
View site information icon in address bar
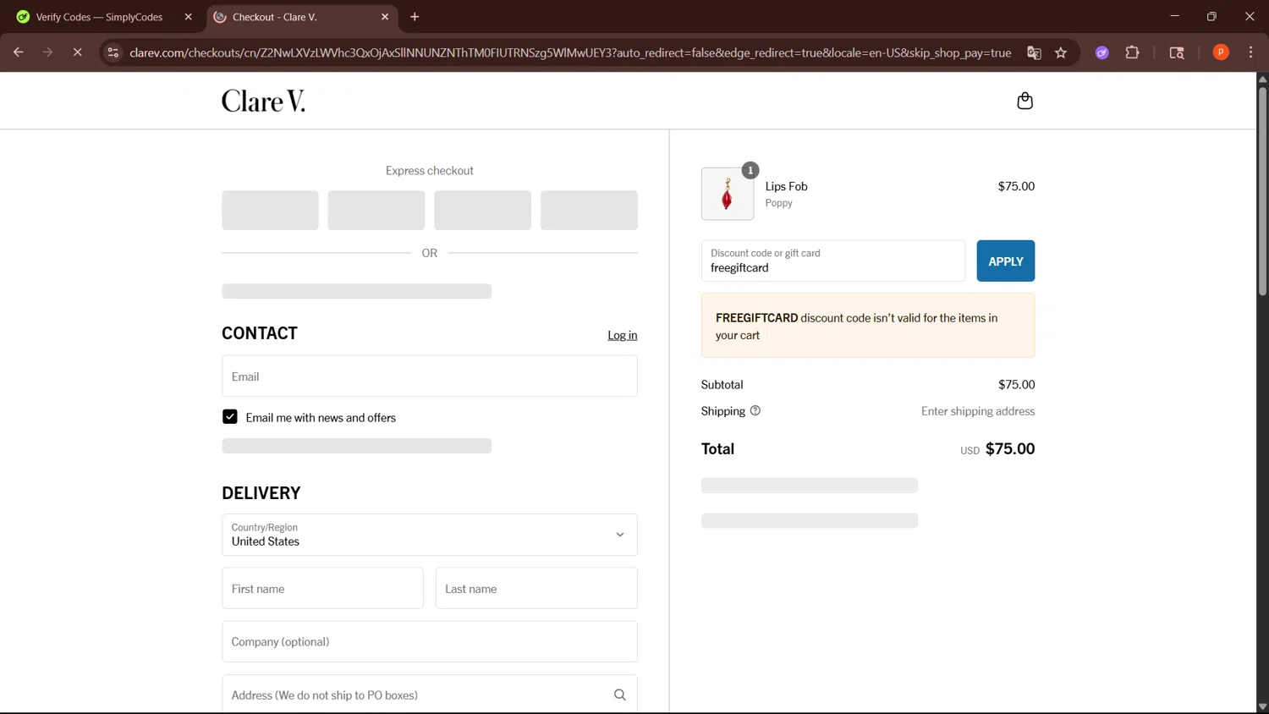[113, 52]
